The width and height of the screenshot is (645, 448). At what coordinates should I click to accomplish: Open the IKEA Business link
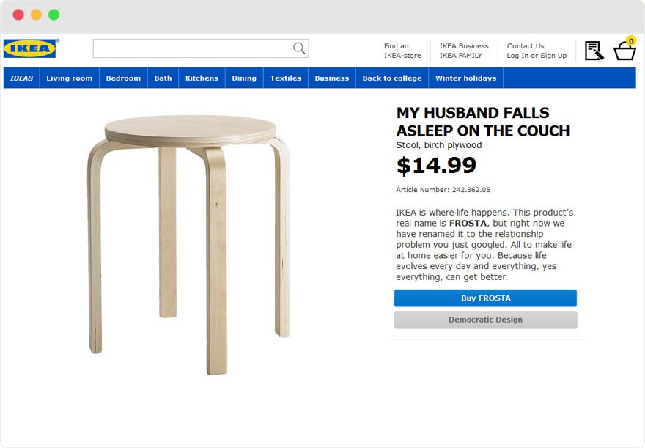tap(464, 46)
